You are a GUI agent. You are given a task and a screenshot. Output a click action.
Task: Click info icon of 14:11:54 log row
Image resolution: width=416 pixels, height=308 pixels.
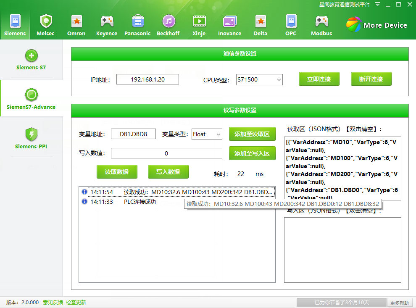click(84, 192)
